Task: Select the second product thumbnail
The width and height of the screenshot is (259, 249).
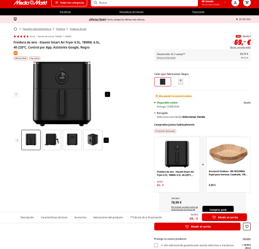Action: coord(52,140)
